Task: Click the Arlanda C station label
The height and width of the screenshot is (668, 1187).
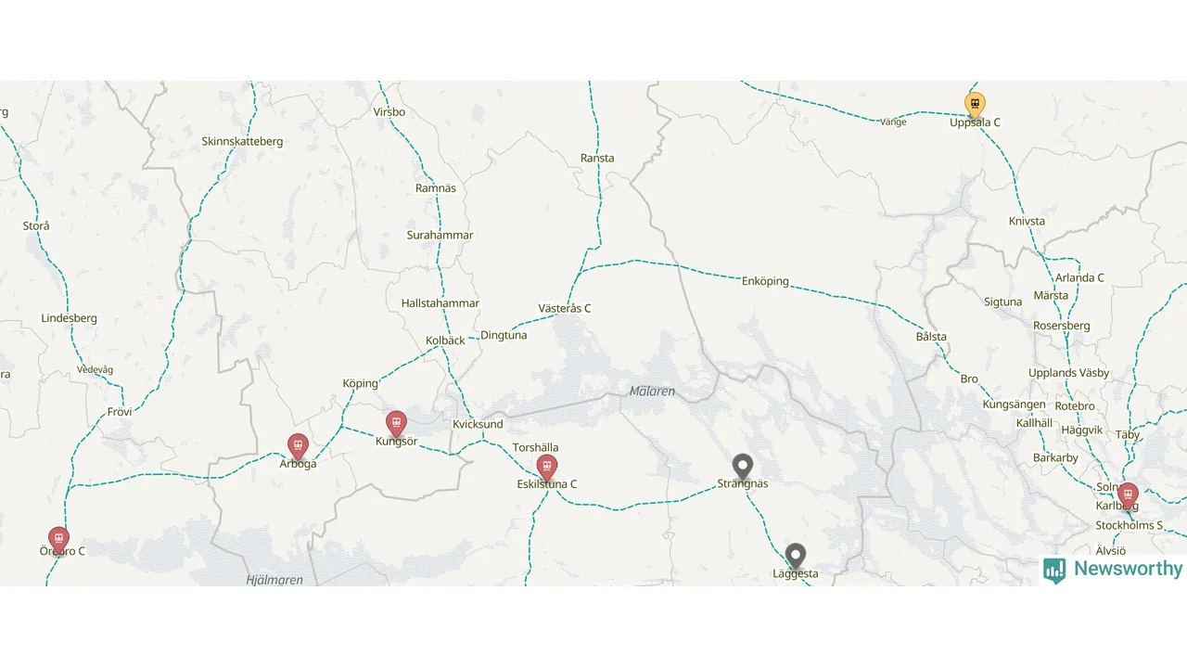Action: point(1079,277)
